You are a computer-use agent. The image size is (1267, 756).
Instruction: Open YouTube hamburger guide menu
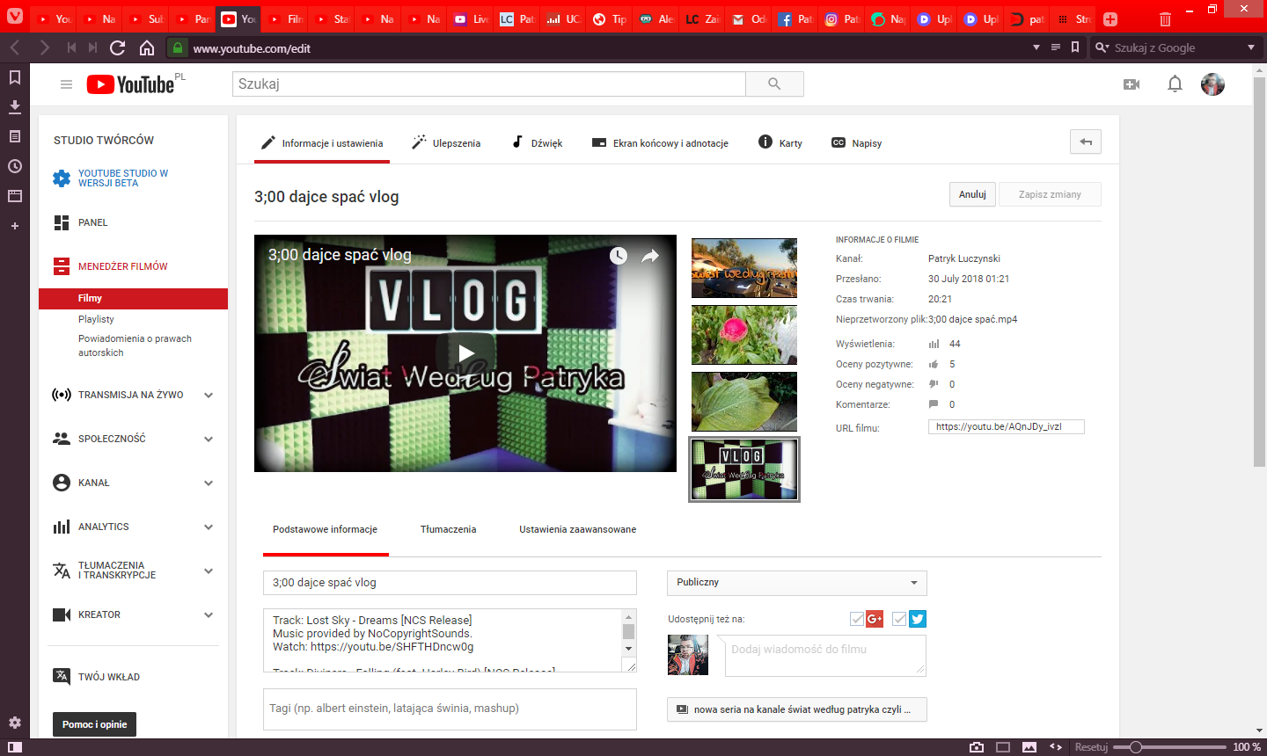66,84
